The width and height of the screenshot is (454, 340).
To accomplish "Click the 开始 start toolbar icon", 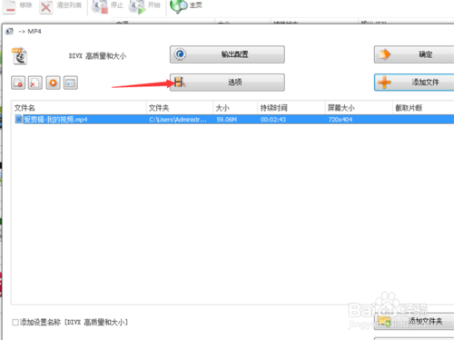I will 137,6.
